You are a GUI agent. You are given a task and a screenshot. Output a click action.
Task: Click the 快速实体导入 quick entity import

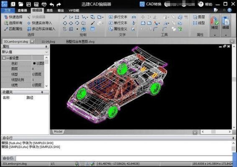point(40,23)
